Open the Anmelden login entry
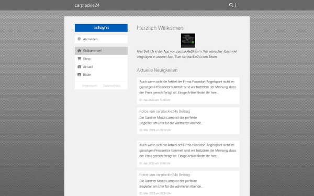314x196 pixels. 101,39
